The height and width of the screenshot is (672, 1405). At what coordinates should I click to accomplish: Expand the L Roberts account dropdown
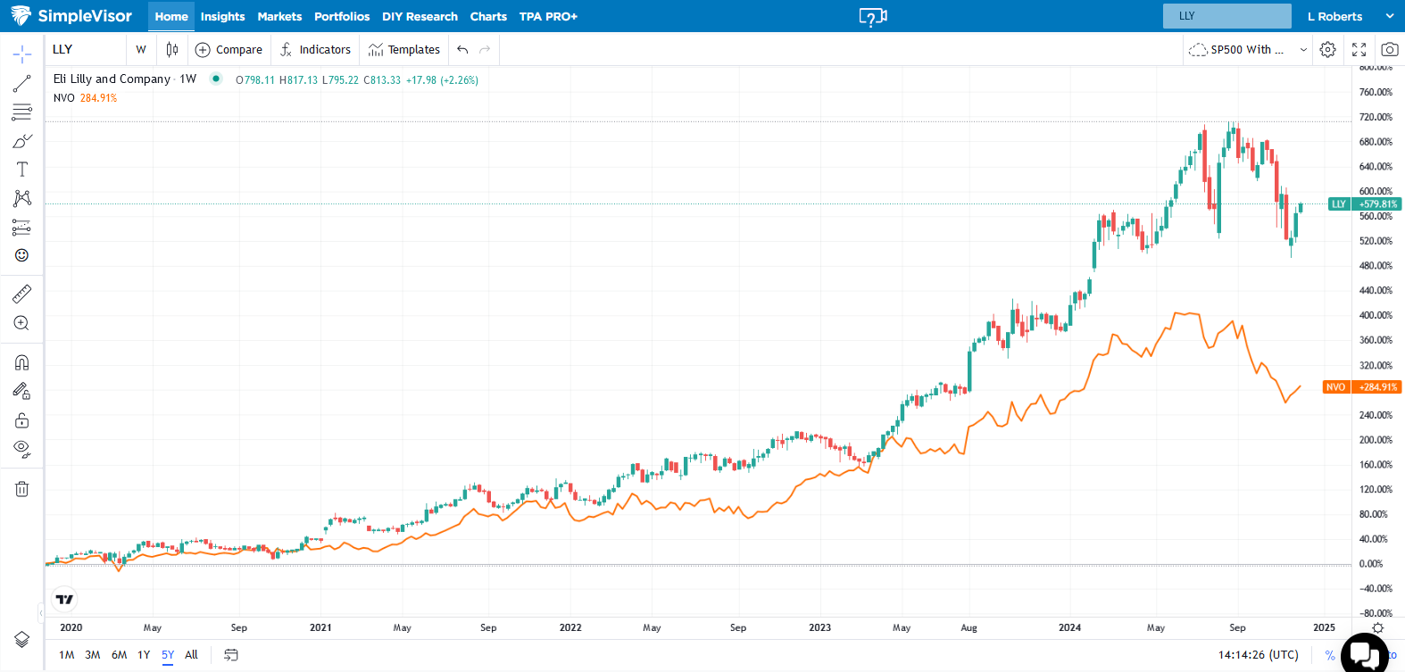coord(1350,16)
